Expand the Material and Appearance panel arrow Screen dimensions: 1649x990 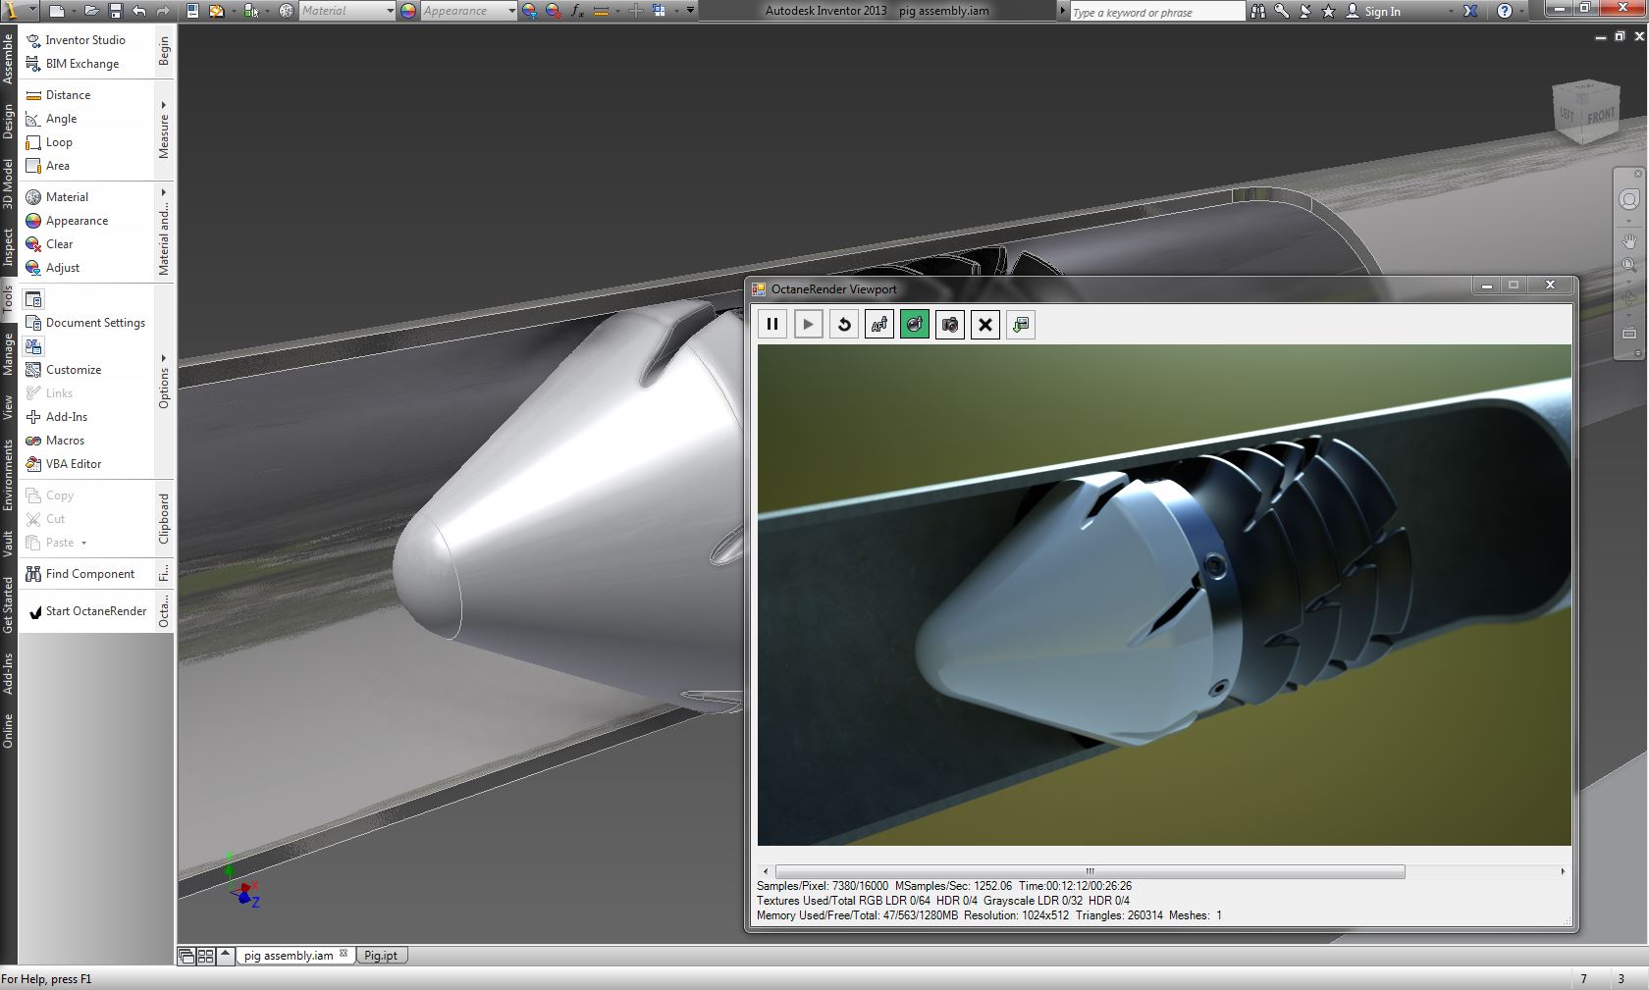click(164, 192)
